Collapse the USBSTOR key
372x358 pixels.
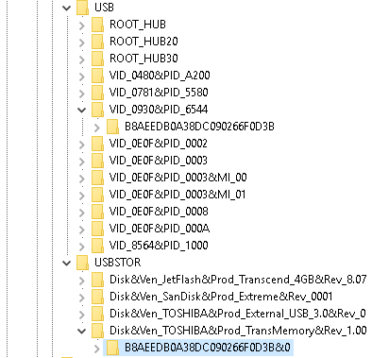(67, 263)
